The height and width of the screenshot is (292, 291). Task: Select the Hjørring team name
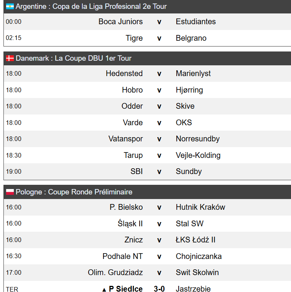click(x=189, y=90)
